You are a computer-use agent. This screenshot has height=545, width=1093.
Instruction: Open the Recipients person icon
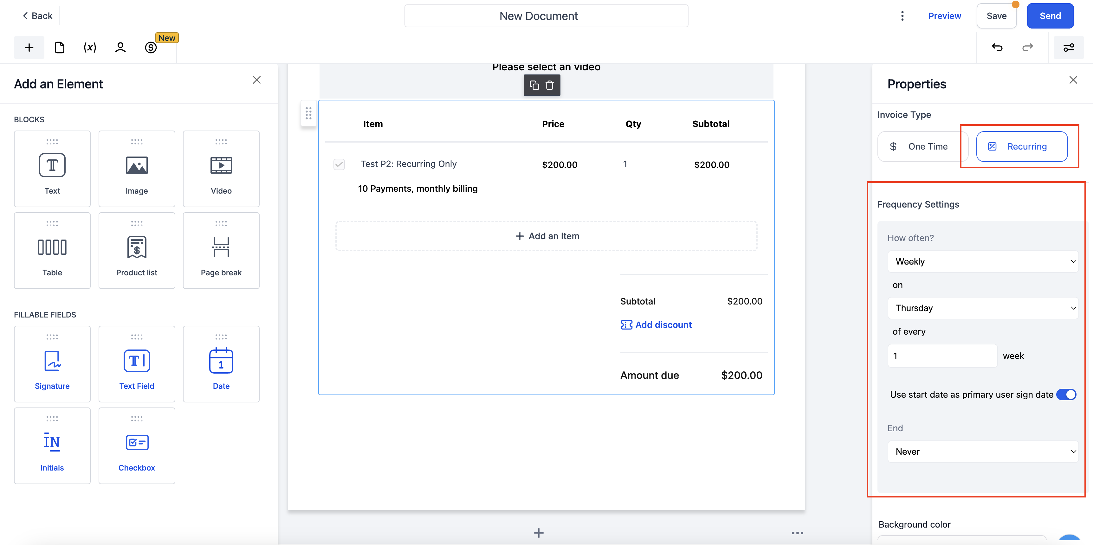(x=120, y=48)
